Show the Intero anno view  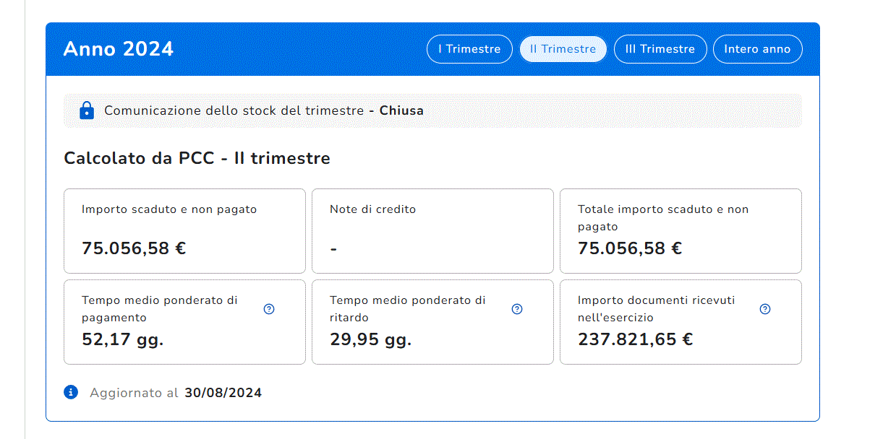pyautogui.click(x=757, y=49)
